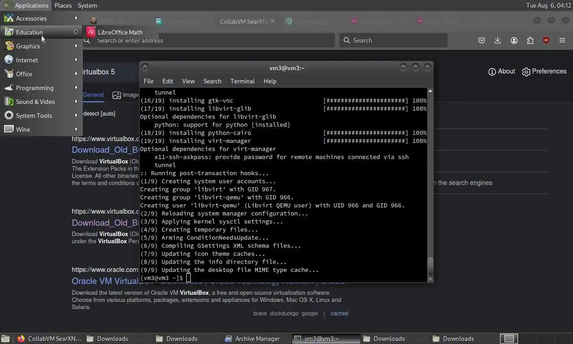The image size is (573, 344).
Task: Select the General search category tab
Action: pyautogui.click(x=93, y=95)
